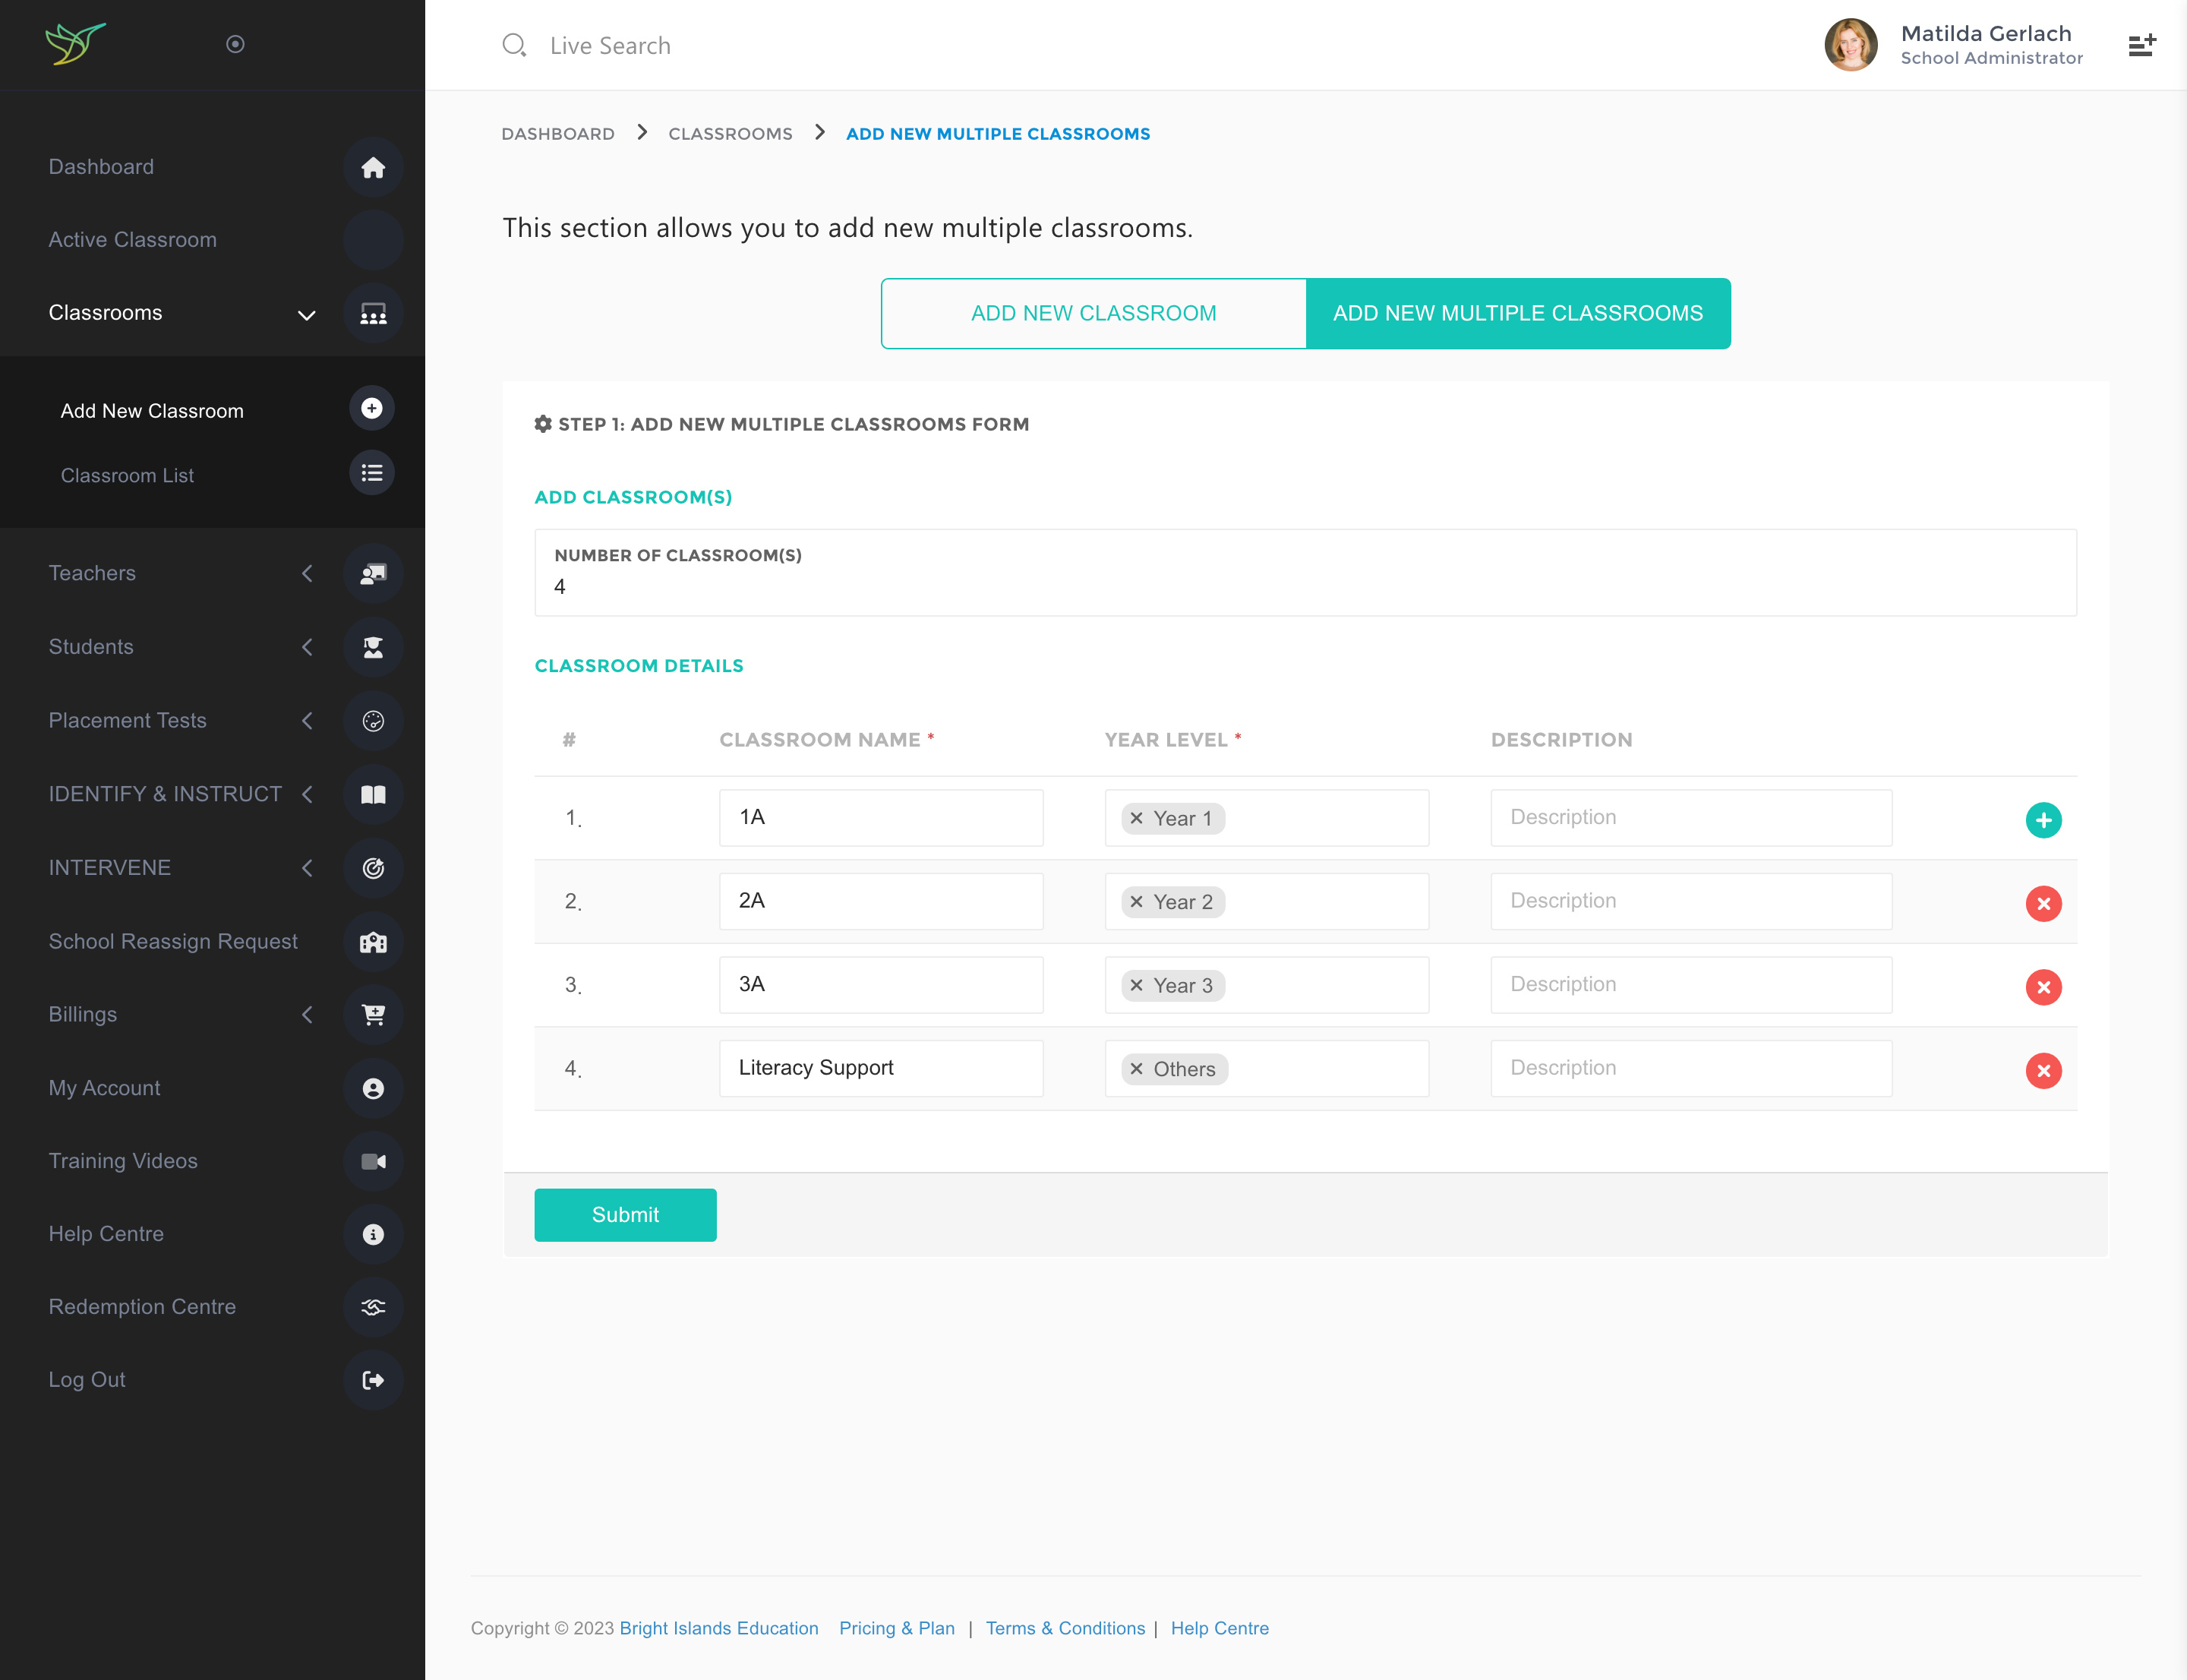Click the green add row plus icon
The width and height of the screenshot is (2187, 1680).
(x=2042, y=819)
